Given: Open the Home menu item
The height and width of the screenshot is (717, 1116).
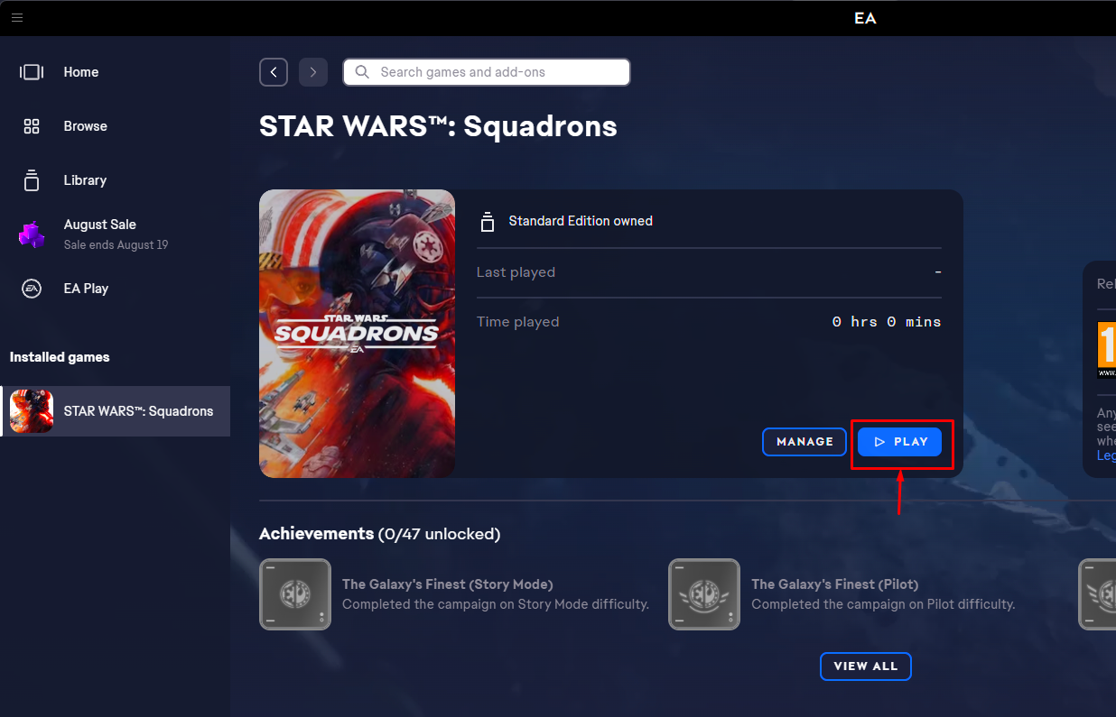Looking at the screenshot, I should click(115, 72).
